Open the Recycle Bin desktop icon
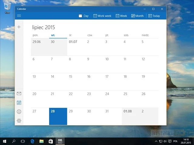 coord(7,8)
